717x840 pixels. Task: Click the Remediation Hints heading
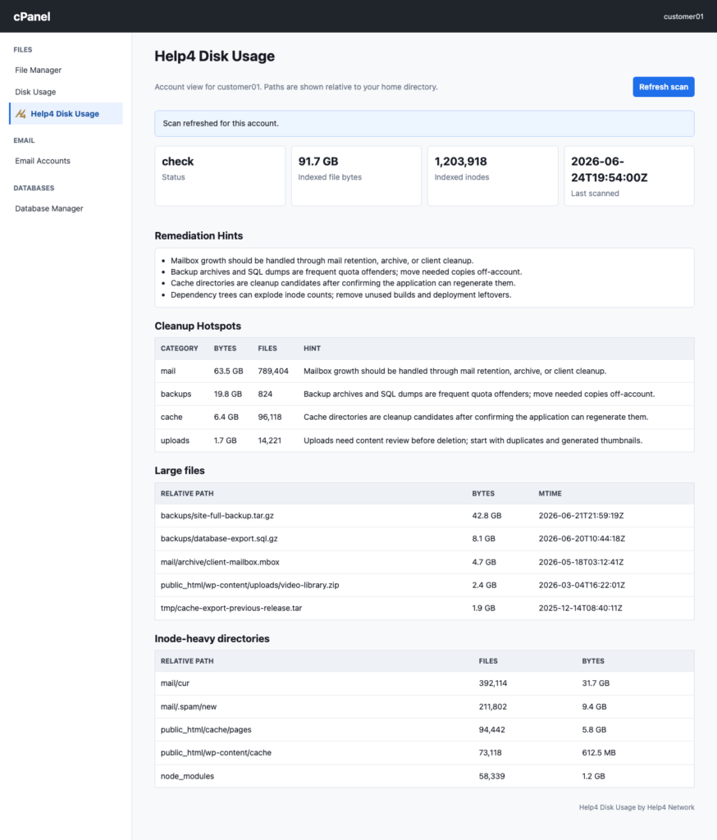pyautogui.click(x=199, y=235)
